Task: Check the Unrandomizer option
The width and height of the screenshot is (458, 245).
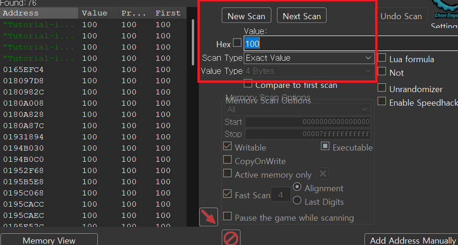Action: click(382, 88)
